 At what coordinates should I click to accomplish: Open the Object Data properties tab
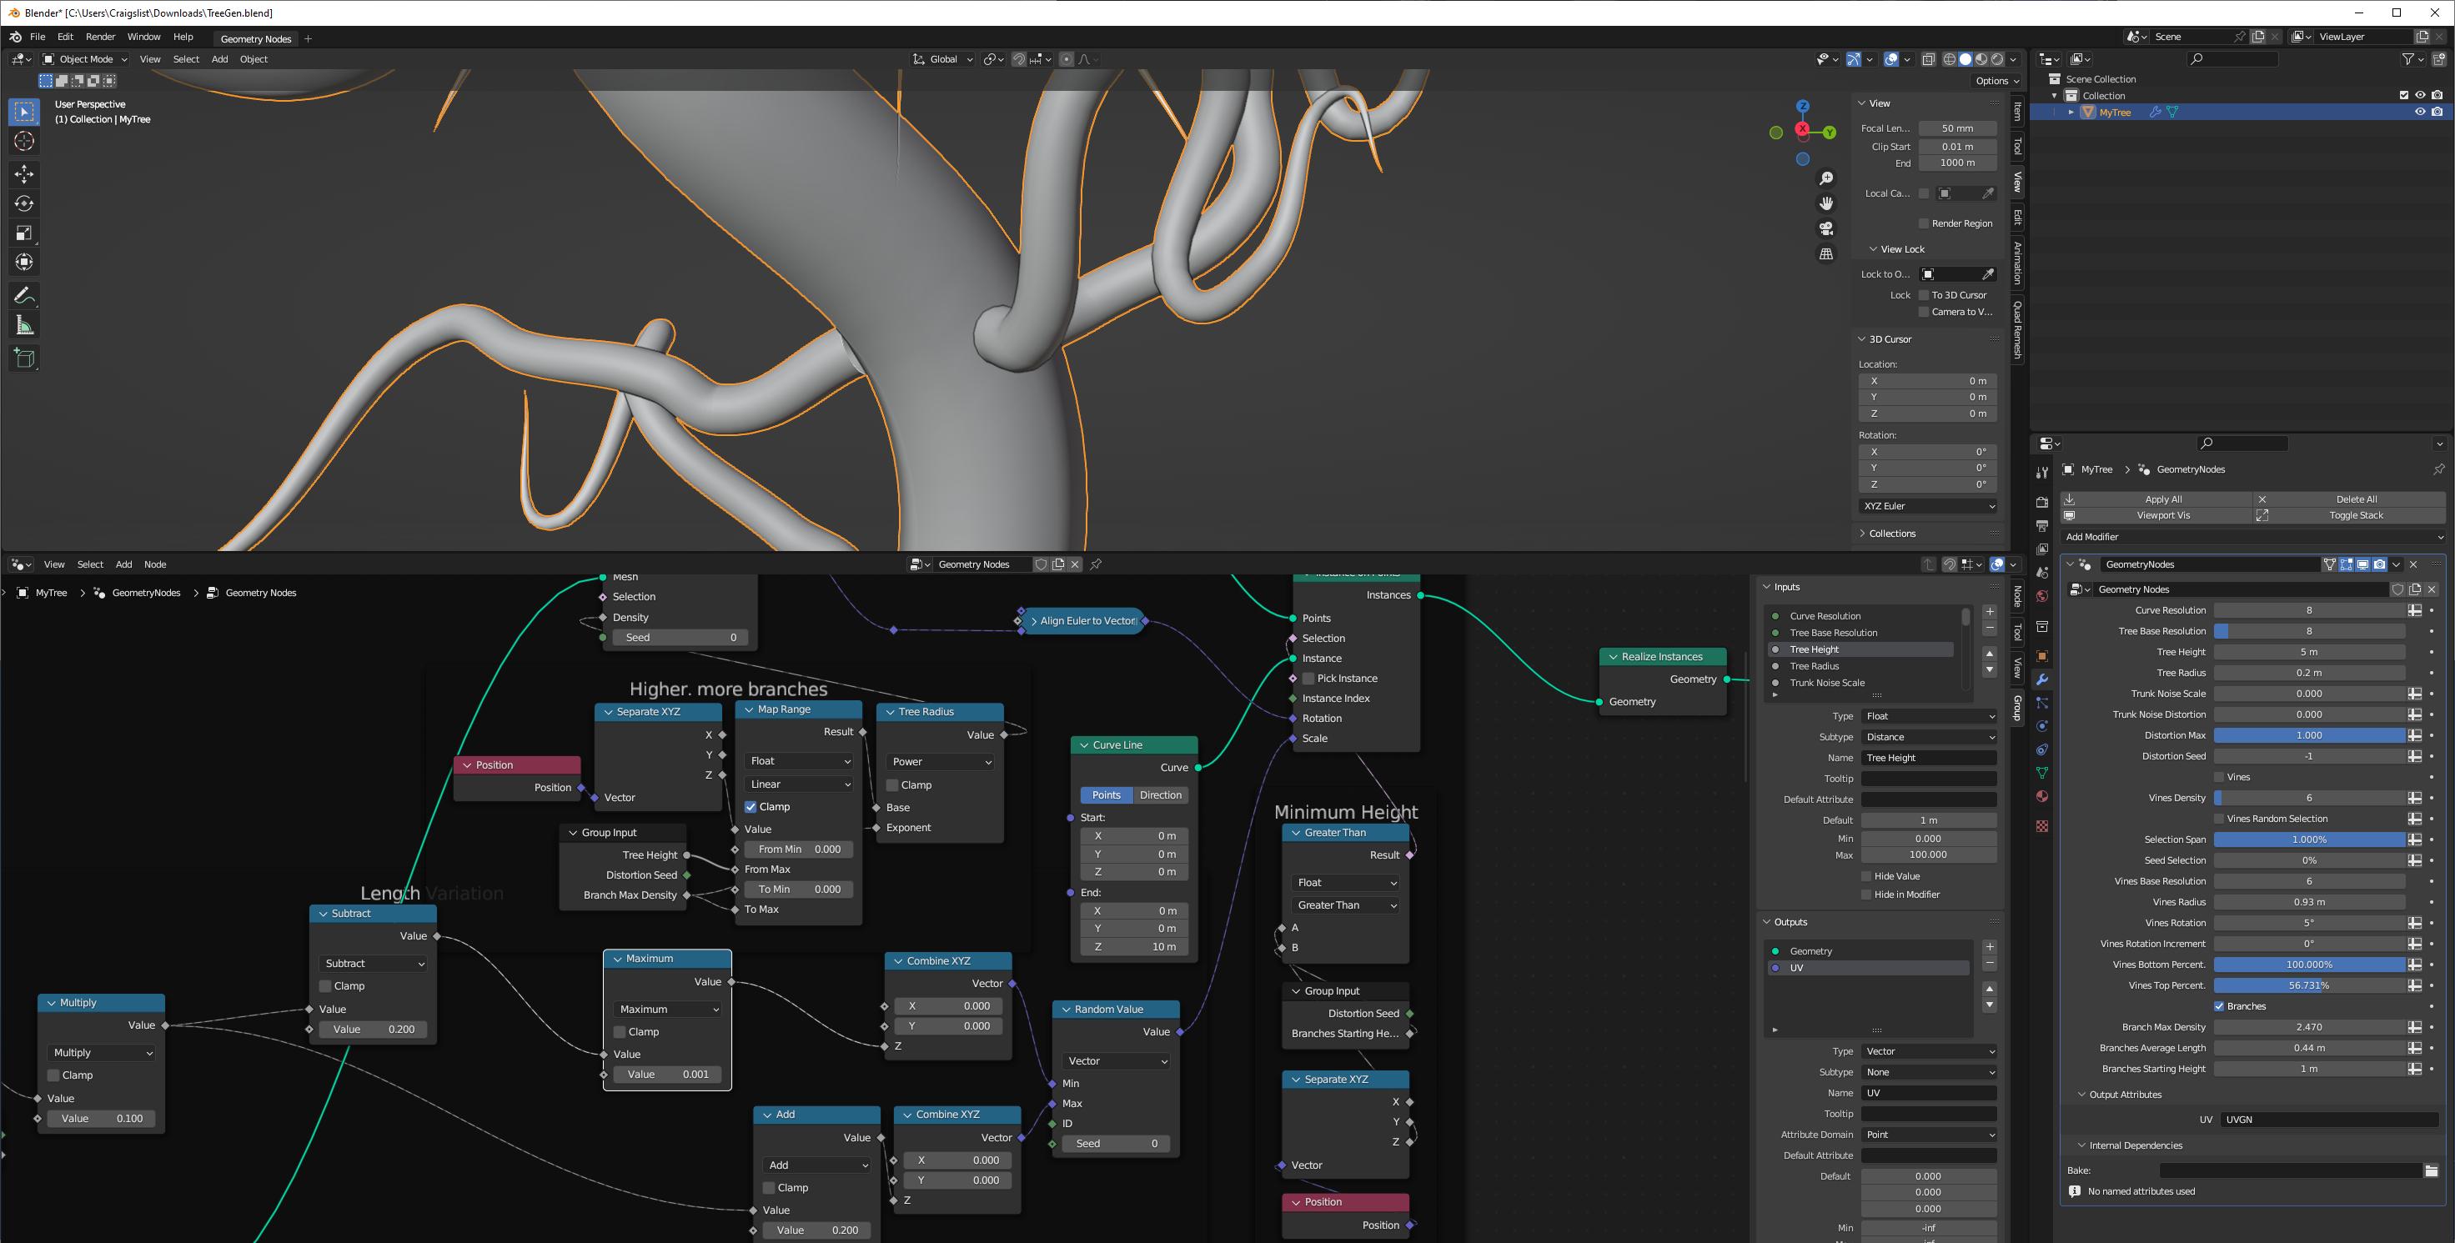click(2041, 773)
